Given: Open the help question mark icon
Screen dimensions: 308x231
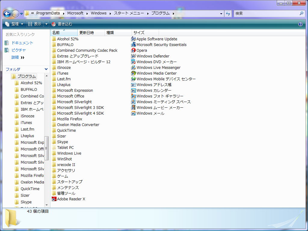Looking at the screenshot, I should tap(300, 24).
